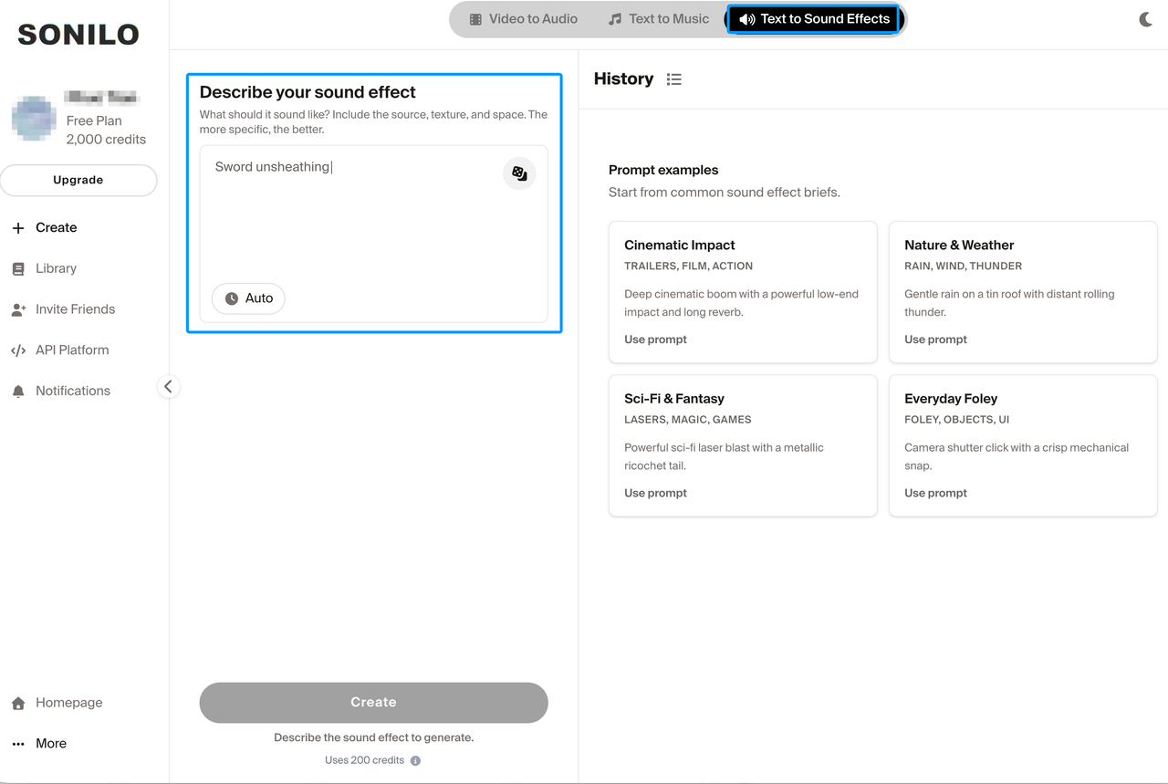
Task: Click 'LASERS, MAGIC, GAMES' tags
Action: pos(687,420)
